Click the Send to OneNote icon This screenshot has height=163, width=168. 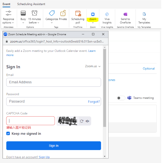pyautogui.click(x=125, y=14)
